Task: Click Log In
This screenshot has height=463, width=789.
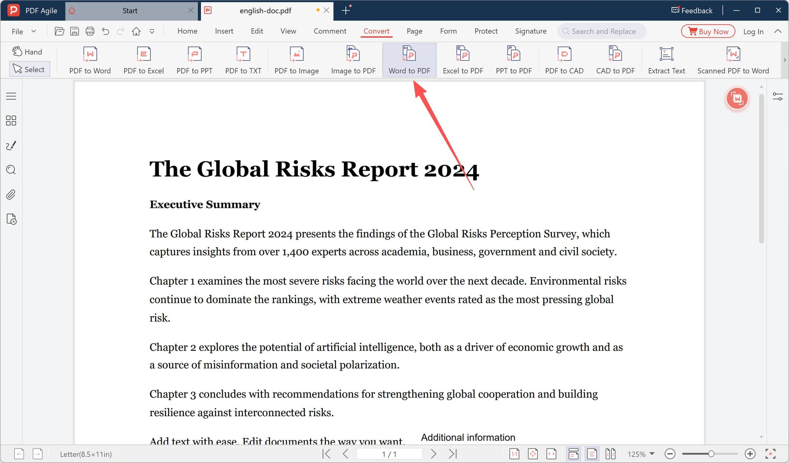Action: [x=753, y=31]
